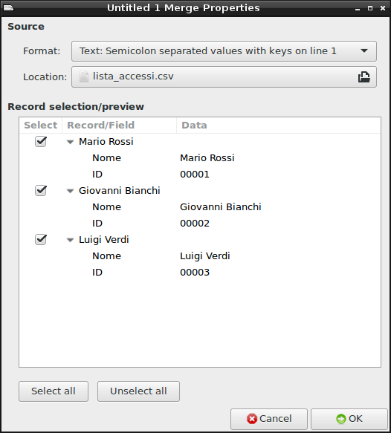
Task: Collapse the Luigi Verdi record
Action: click(71, 240)
